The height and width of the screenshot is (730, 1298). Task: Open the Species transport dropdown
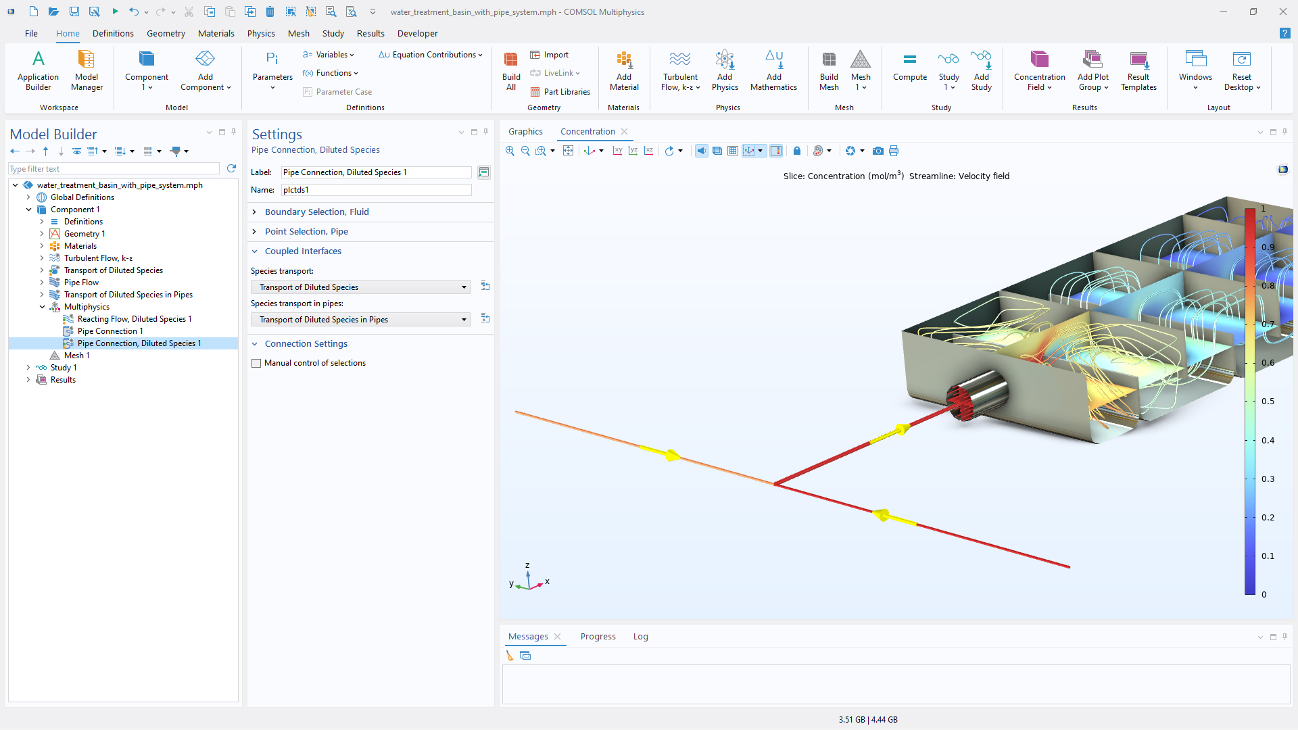tap(360, 287)
